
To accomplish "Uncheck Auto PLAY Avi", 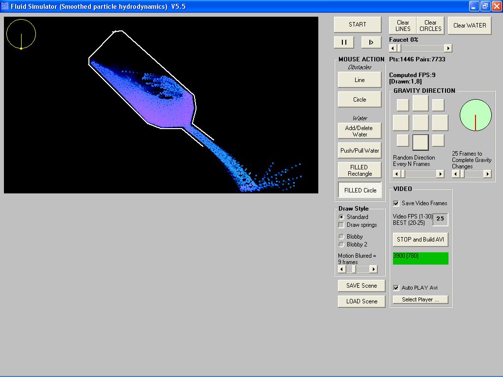I will [x=396, y=288].
